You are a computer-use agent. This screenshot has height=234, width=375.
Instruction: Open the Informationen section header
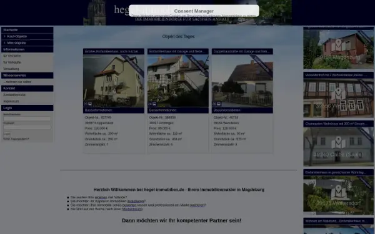(x=27, y=49)
